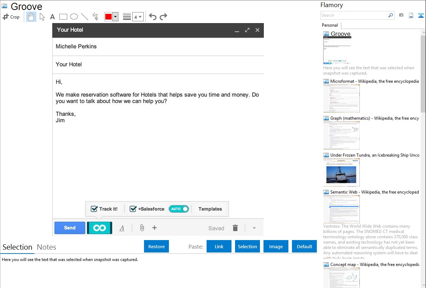Select the arrow pointer tool
This screenshot has width=426, height=288.
42,17
